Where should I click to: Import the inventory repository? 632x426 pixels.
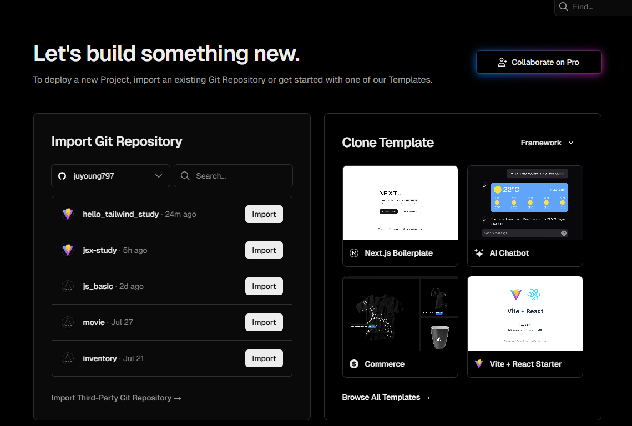(264, 358)
